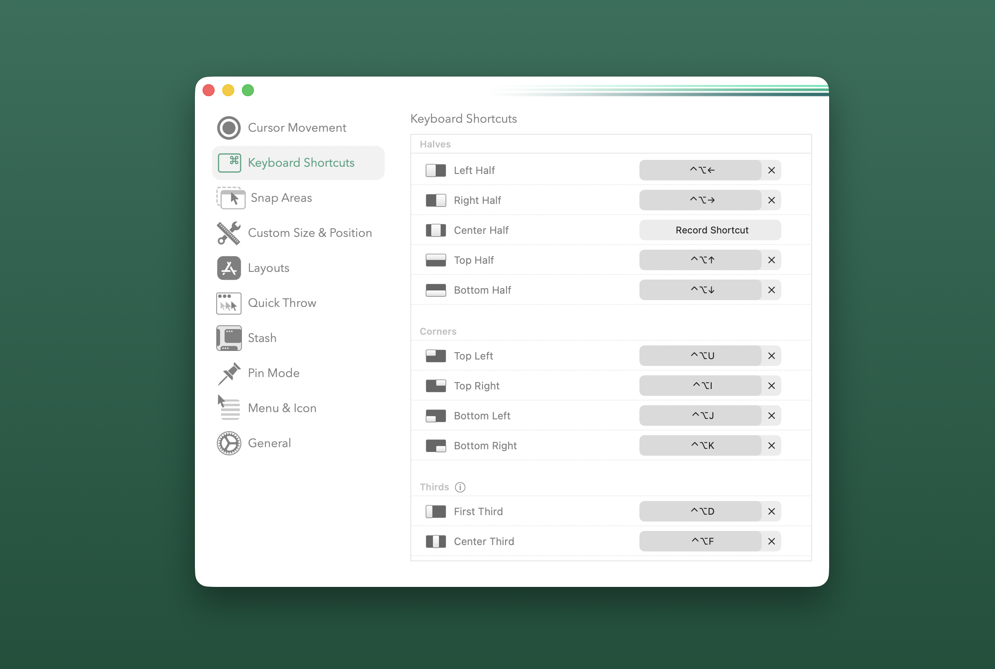Click the Top Half layout icon
Screen dimensions: 995x669
(x=436, y=260)
